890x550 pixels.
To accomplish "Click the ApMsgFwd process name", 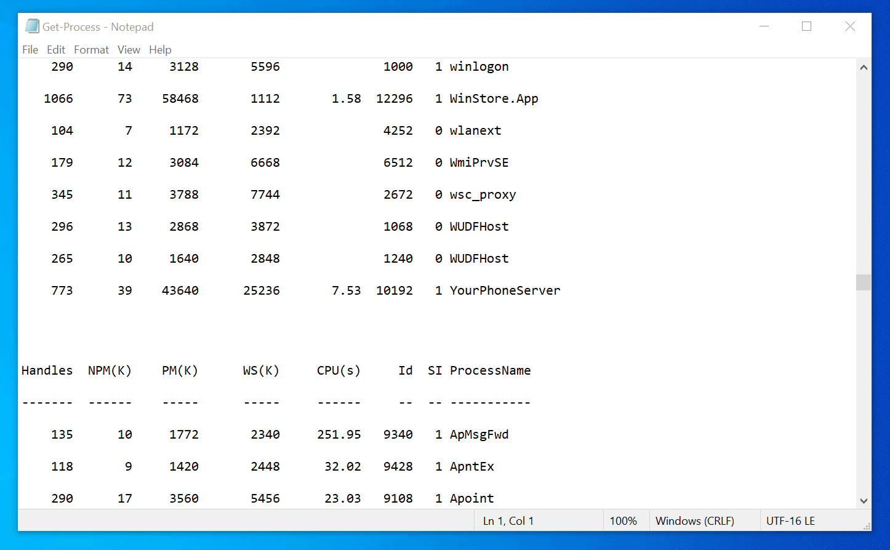I will pyautogui.click(x=479, y=434).
